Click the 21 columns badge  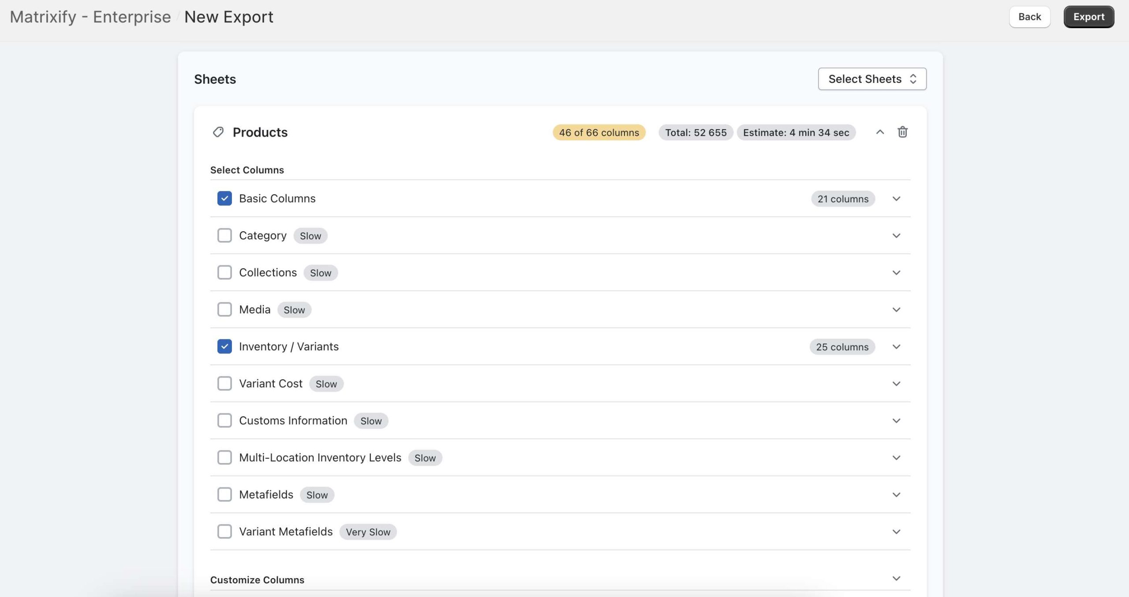(x=843, y=199)
